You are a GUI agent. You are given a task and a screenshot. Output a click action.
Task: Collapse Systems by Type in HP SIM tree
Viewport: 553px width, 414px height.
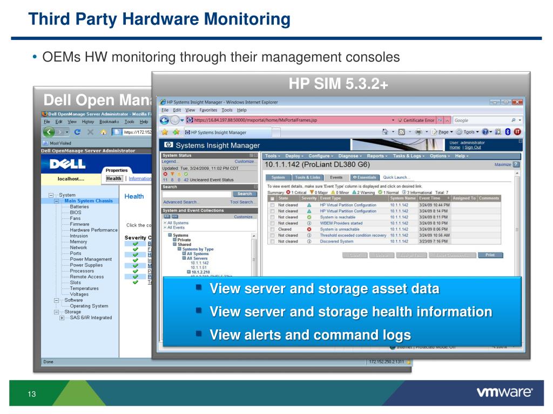tap(179, 249)
